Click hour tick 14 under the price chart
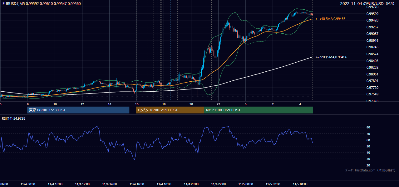The width and height of the screenshot is (399, 187). (x=110, y=104)
